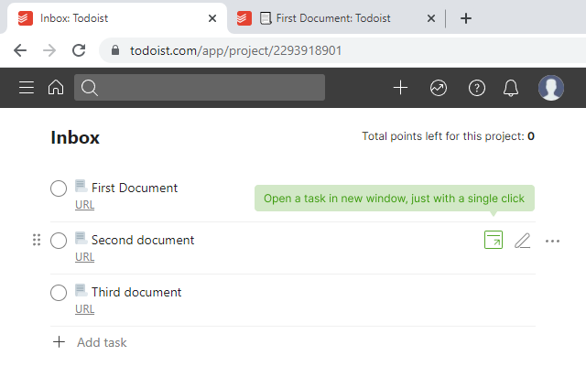The image size is (586, 366).
Task: Open the hamburger menu in Todoist header
Action: click(x=27, y=88)
